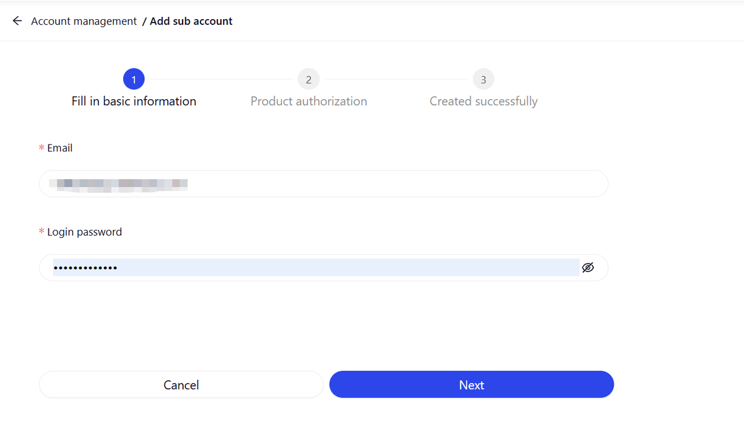The image size is (744, 426).
Task: Select the "Product authorization" step label
Action: [309, 101]
